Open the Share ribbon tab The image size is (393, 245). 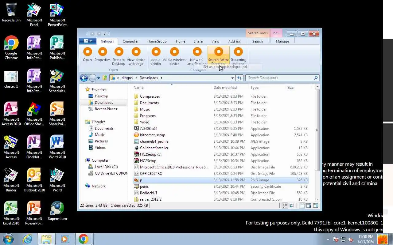coord(198,41)
